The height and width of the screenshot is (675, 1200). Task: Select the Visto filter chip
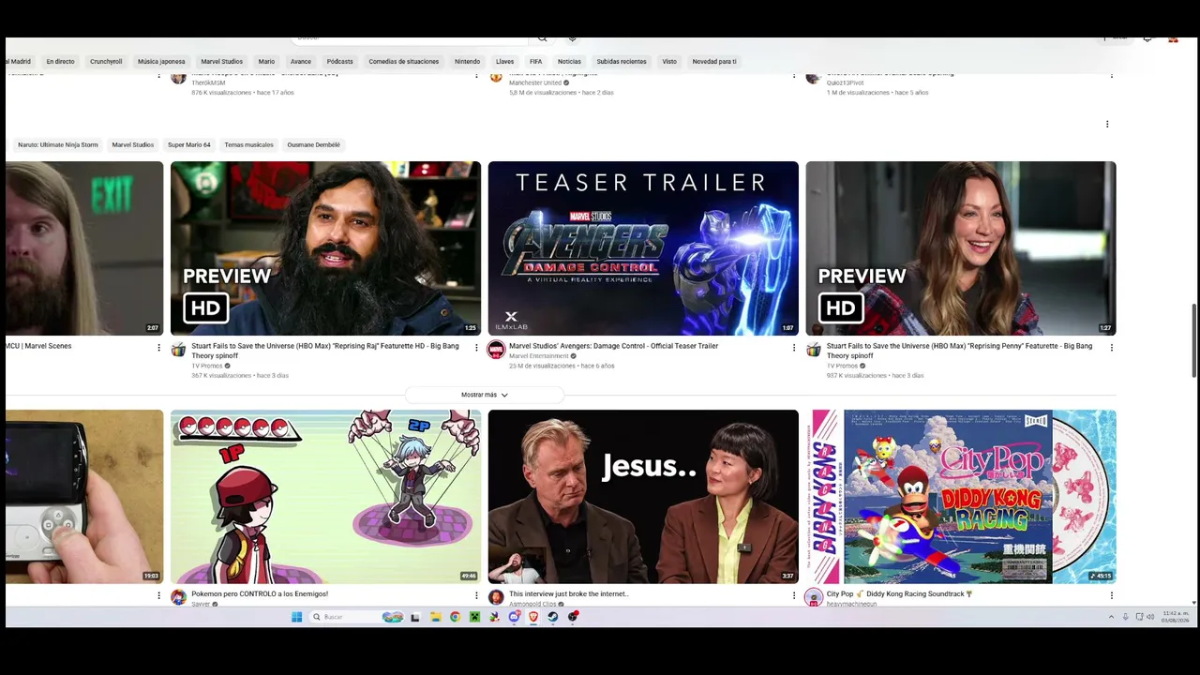[669, 62]
